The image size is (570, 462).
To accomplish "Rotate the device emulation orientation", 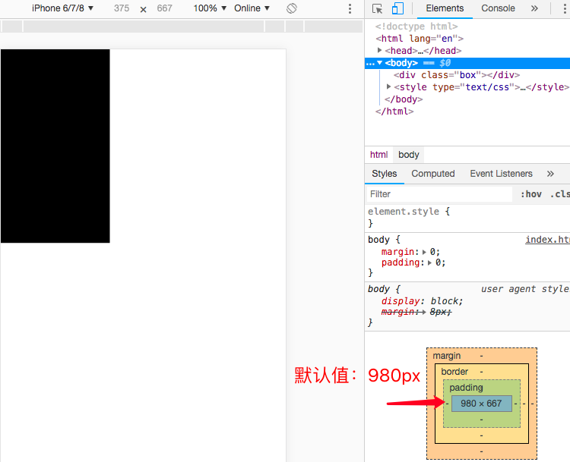I will pos(292,8).
